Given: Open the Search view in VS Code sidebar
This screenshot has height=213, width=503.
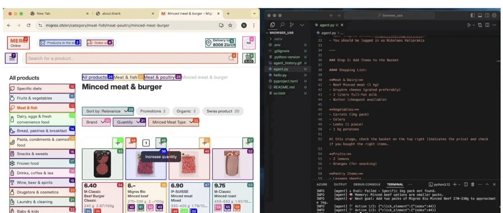Looking at the screenshot, I should coord(282,25).
